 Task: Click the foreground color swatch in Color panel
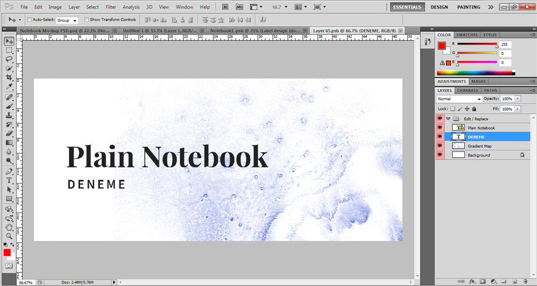tap(442, 46)
